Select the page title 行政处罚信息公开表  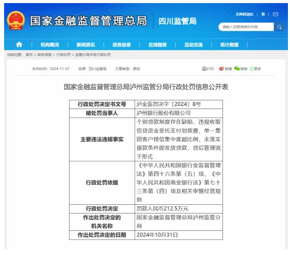[146, 87]
